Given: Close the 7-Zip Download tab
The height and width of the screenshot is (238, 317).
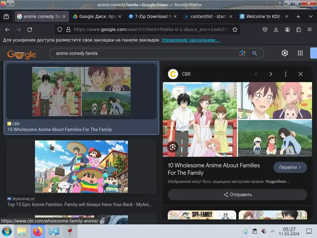Looking at the screenshot, I should point(175,16).
